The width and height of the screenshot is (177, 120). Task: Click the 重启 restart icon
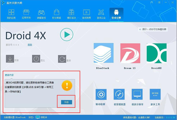pyautogui.click(x=62, y=59)
